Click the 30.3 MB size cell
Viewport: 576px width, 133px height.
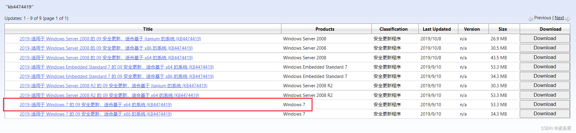499,86
